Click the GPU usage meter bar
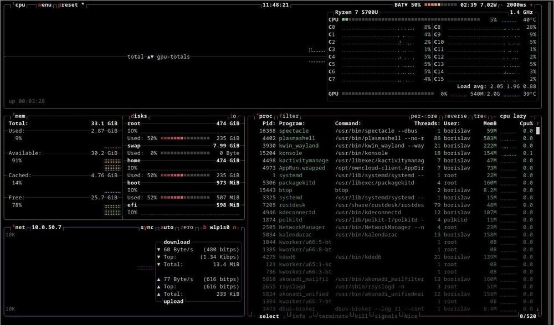The height and width of the screenshot is (325, 554). (x=388, y=94)
